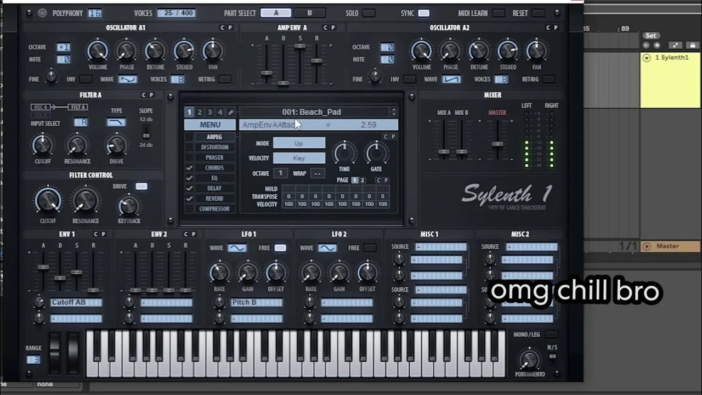This screenshot has width=702, height=395.
Task: Open the Menu button
Action: coord(210,125)
